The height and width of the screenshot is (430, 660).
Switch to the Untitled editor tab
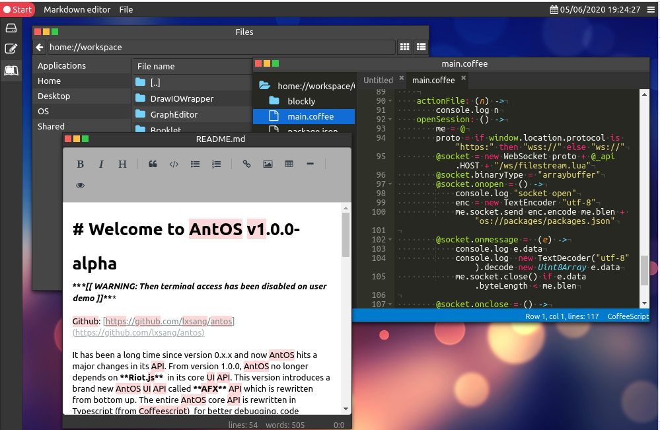tap(378, 80)
